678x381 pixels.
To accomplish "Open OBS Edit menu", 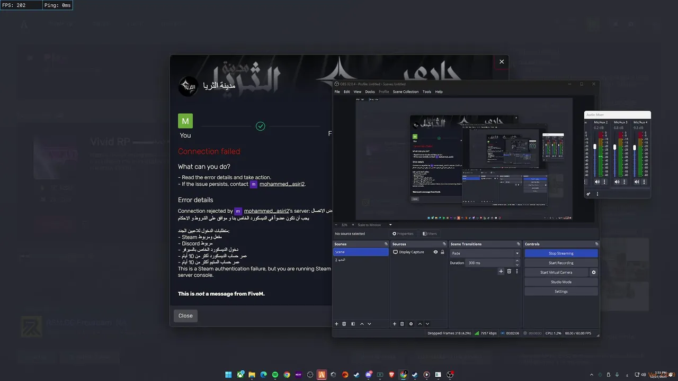I will 346,92.
